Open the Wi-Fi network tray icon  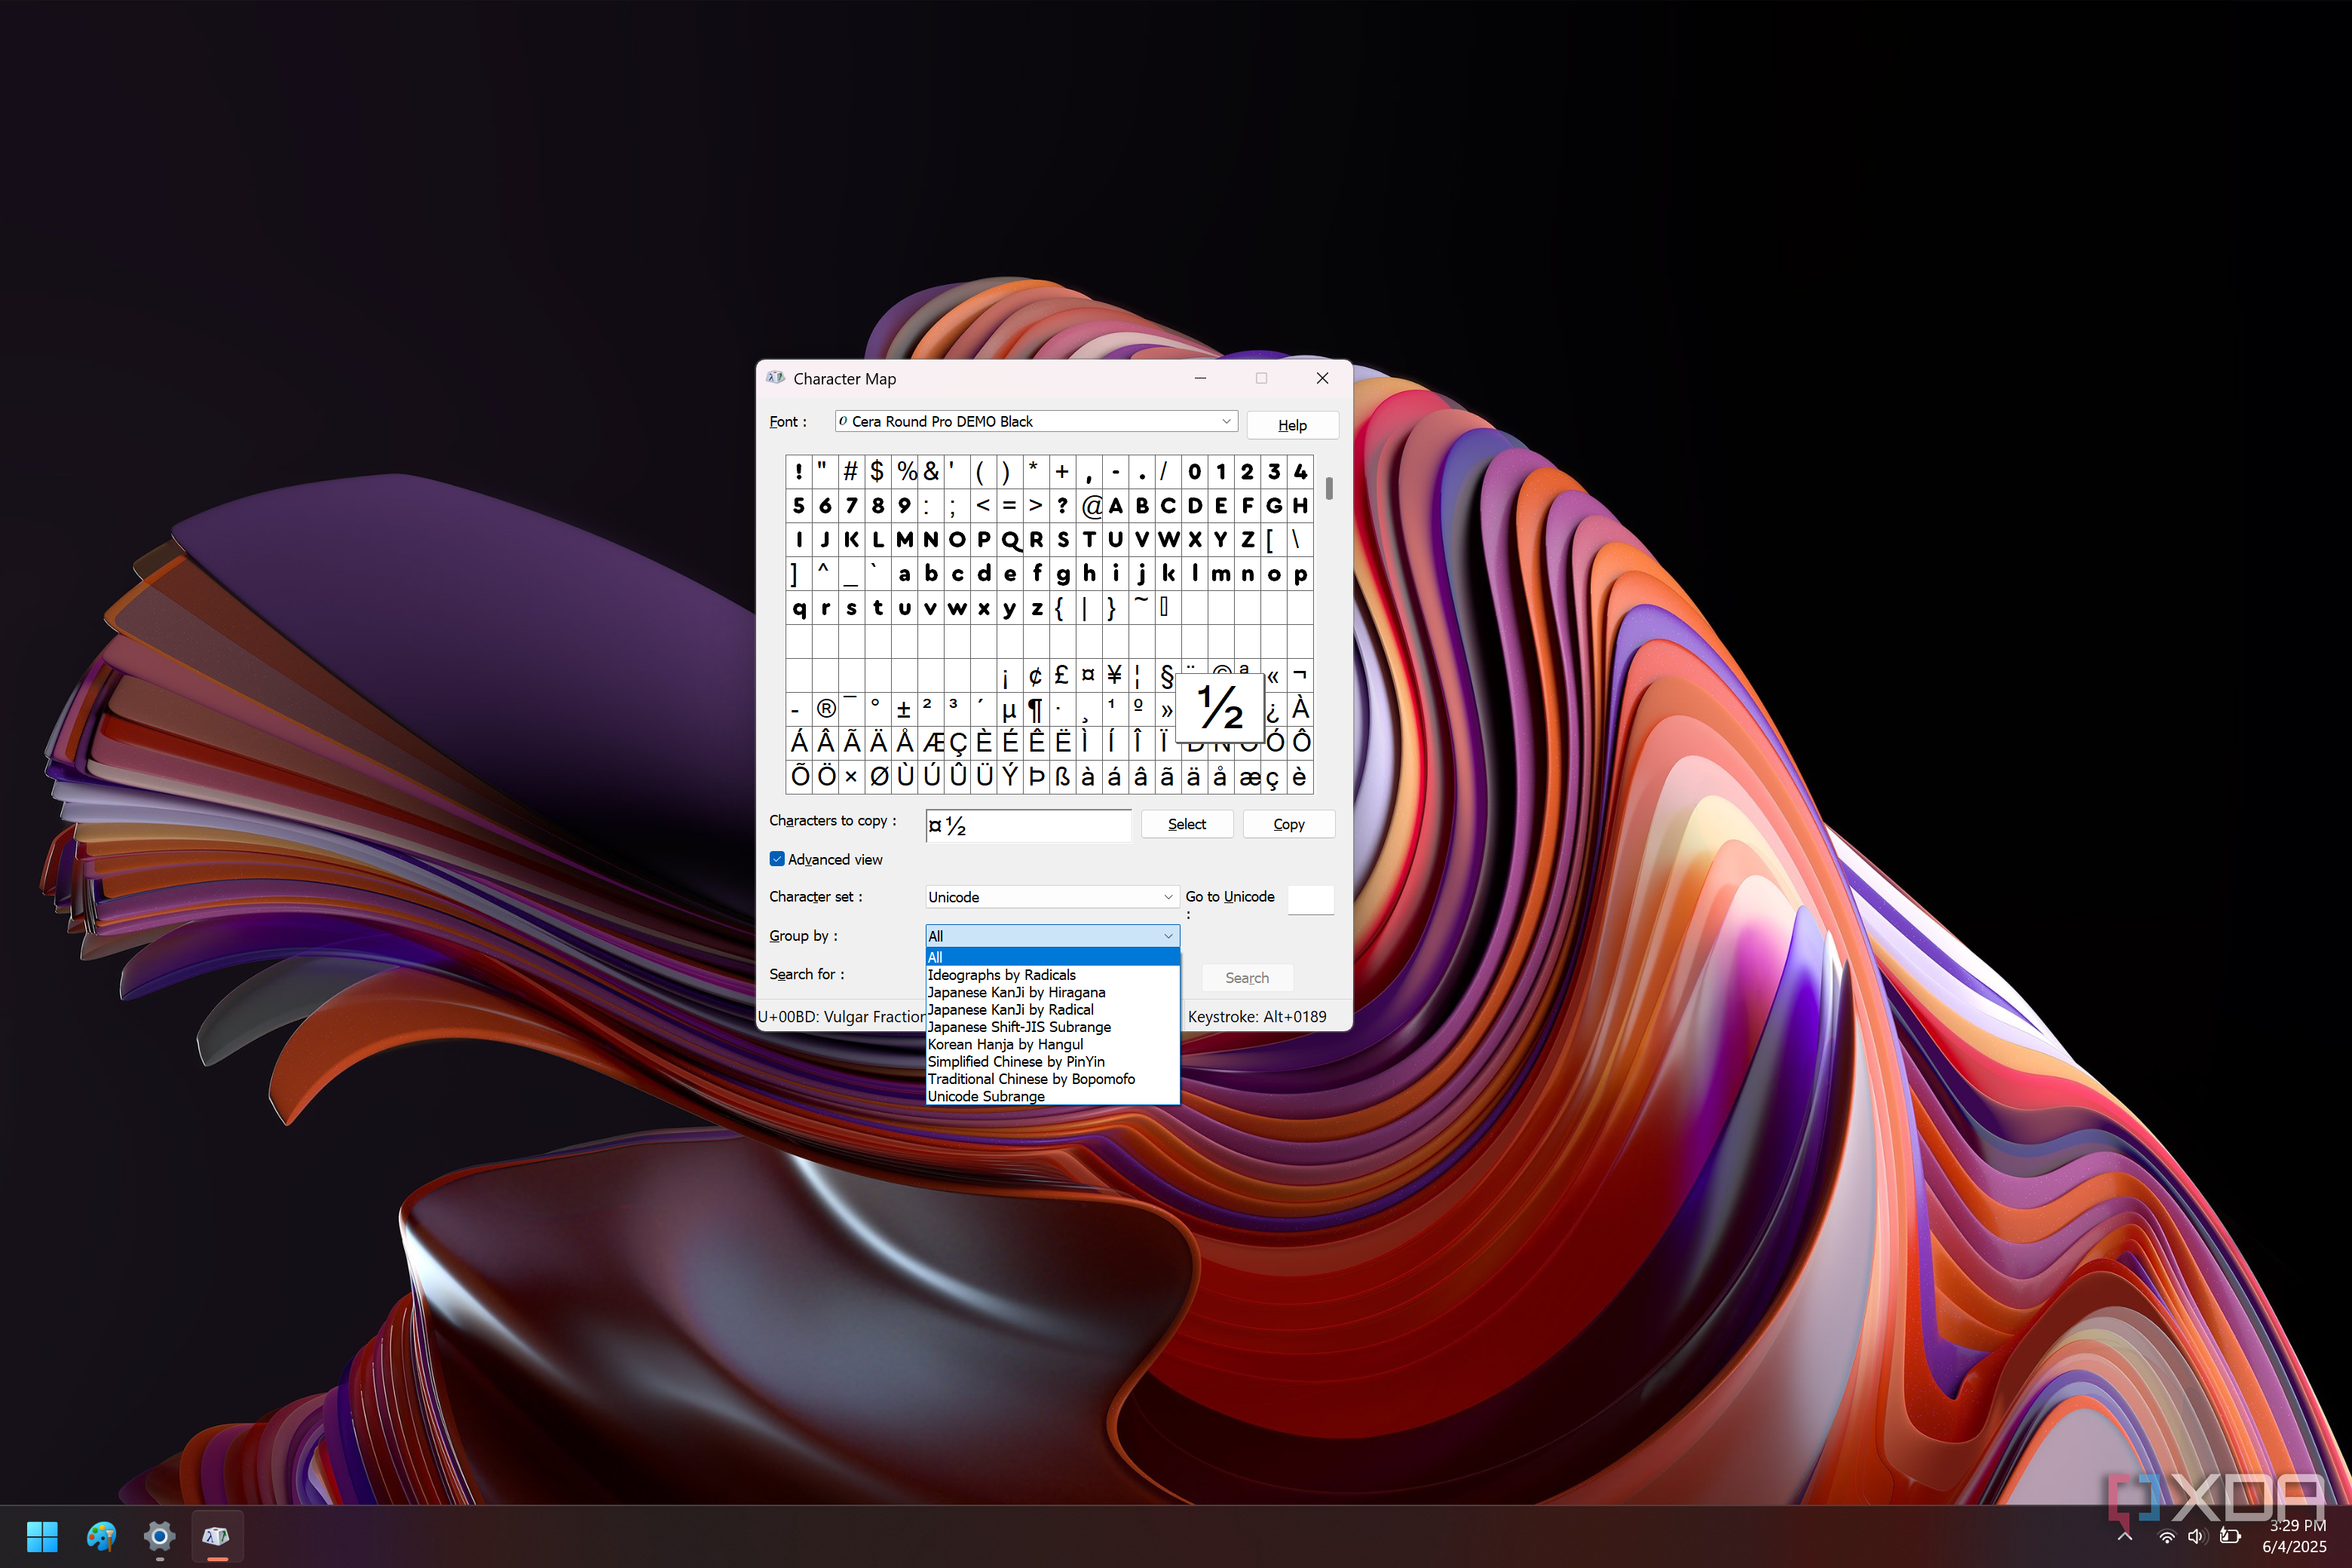click(2166, 1536)
